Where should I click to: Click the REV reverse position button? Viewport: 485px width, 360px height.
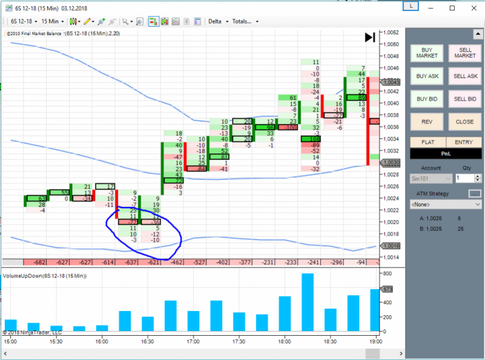tap(427, 122)
